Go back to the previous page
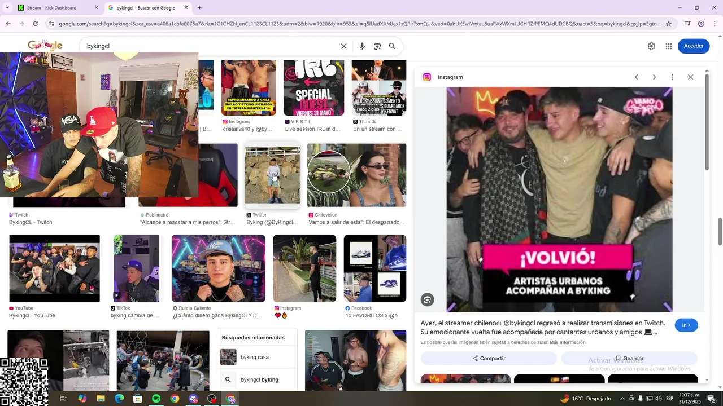 point(8,24)
